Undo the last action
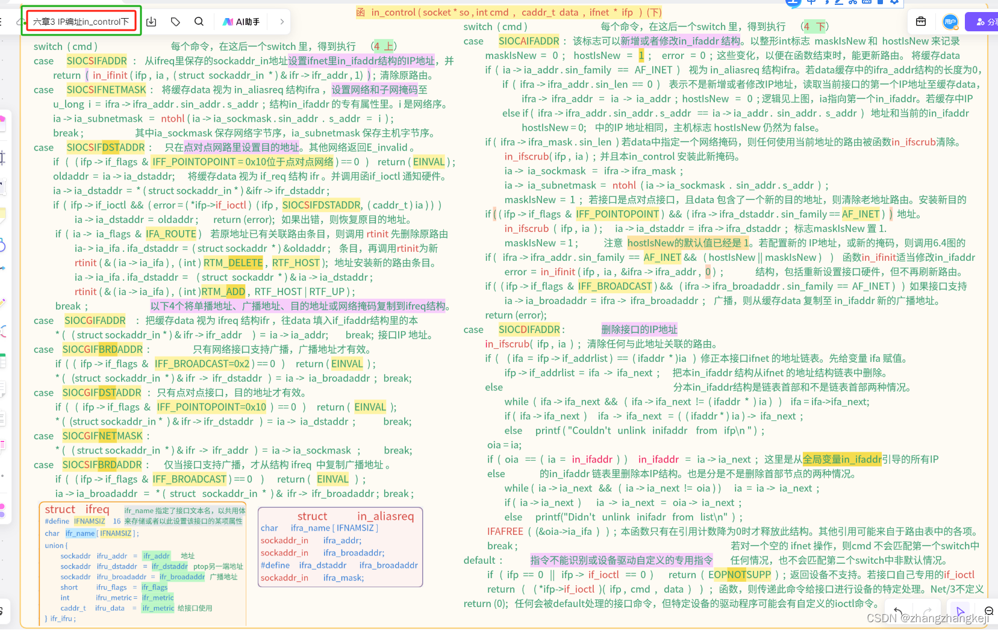 [898, 611]
